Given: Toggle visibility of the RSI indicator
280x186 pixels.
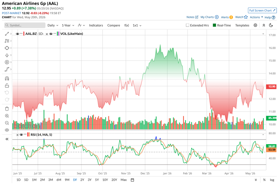Looking at the screenshot, I should point(21,135).
